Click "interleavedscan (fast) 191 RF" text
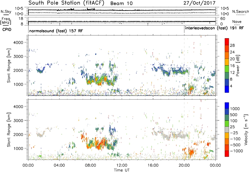The image size is (249, 172). [214, 28]
